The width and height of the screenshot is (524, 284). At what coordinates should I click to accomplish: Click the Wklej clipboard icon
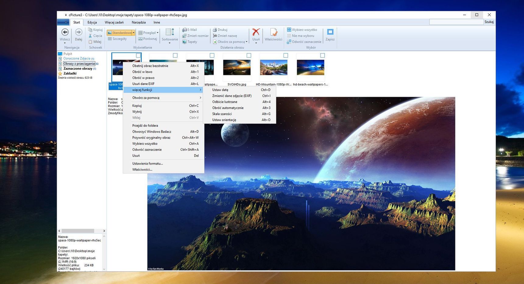point(90,42)
